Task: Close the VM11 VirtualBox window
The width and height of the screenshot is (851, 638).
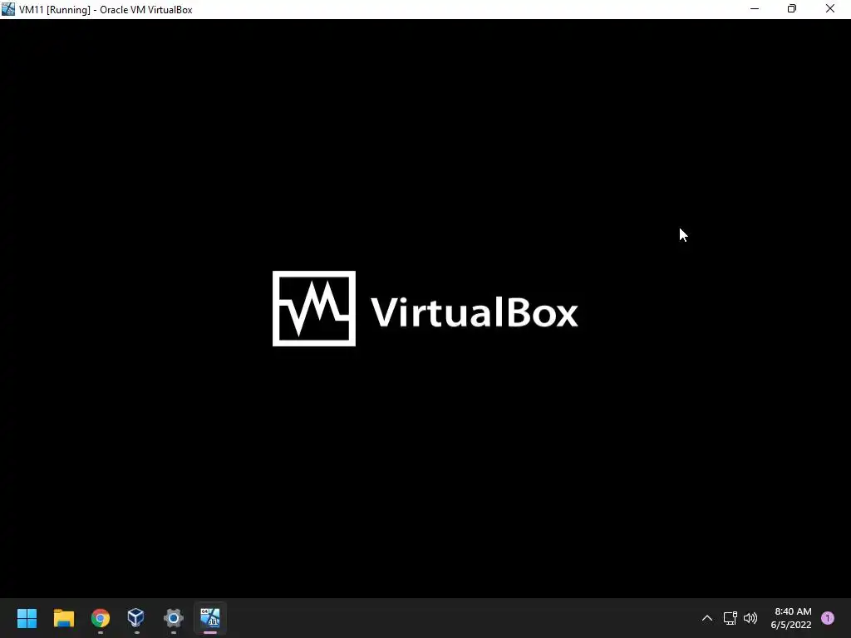Action: pyautogui.click(x=830, y=9)
